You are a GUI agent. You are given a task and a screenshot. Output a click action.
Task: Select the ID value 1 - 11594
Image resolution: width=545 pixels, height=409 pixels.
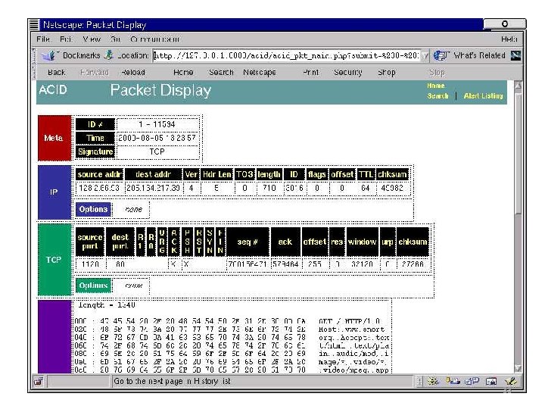coord(157,124)
